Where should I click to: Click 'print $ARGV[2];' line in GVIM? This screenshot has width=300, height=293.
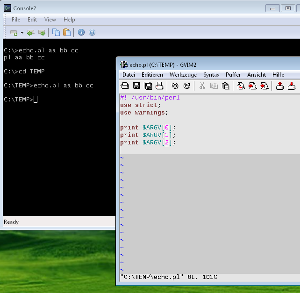click(x=148, y=143)
